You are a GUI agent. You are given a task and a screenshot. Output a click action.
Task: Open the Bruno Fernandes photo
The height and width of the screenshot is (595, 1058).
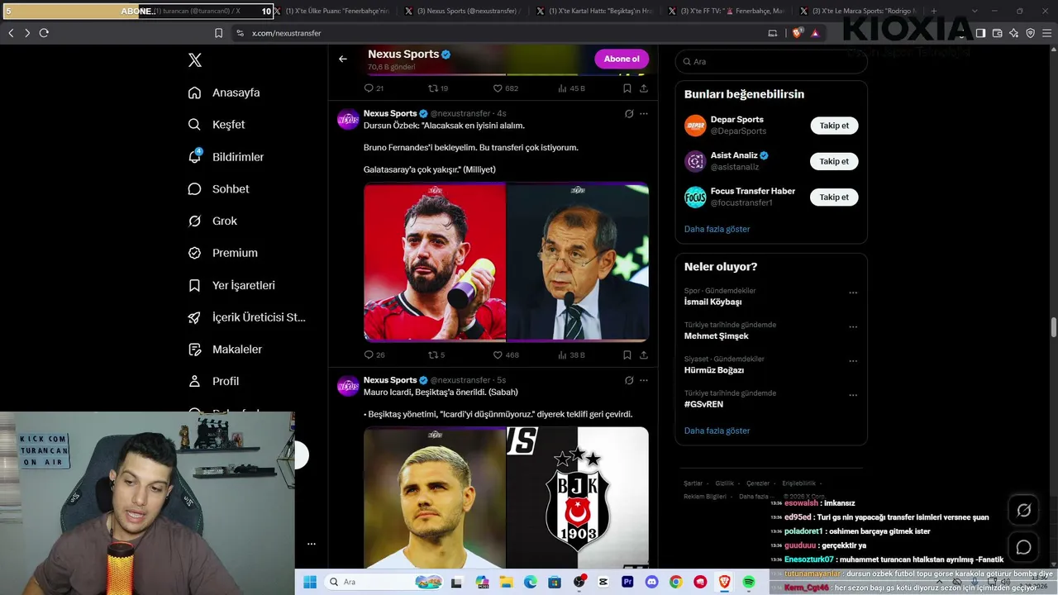(435, 262)
